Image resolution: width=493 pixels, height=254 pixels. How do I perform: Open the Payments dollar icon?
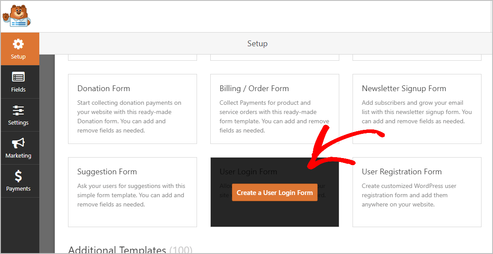coord(18,177)
